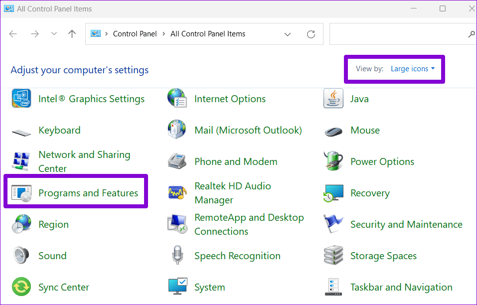Click the Java text link

(x=359, y=99)
